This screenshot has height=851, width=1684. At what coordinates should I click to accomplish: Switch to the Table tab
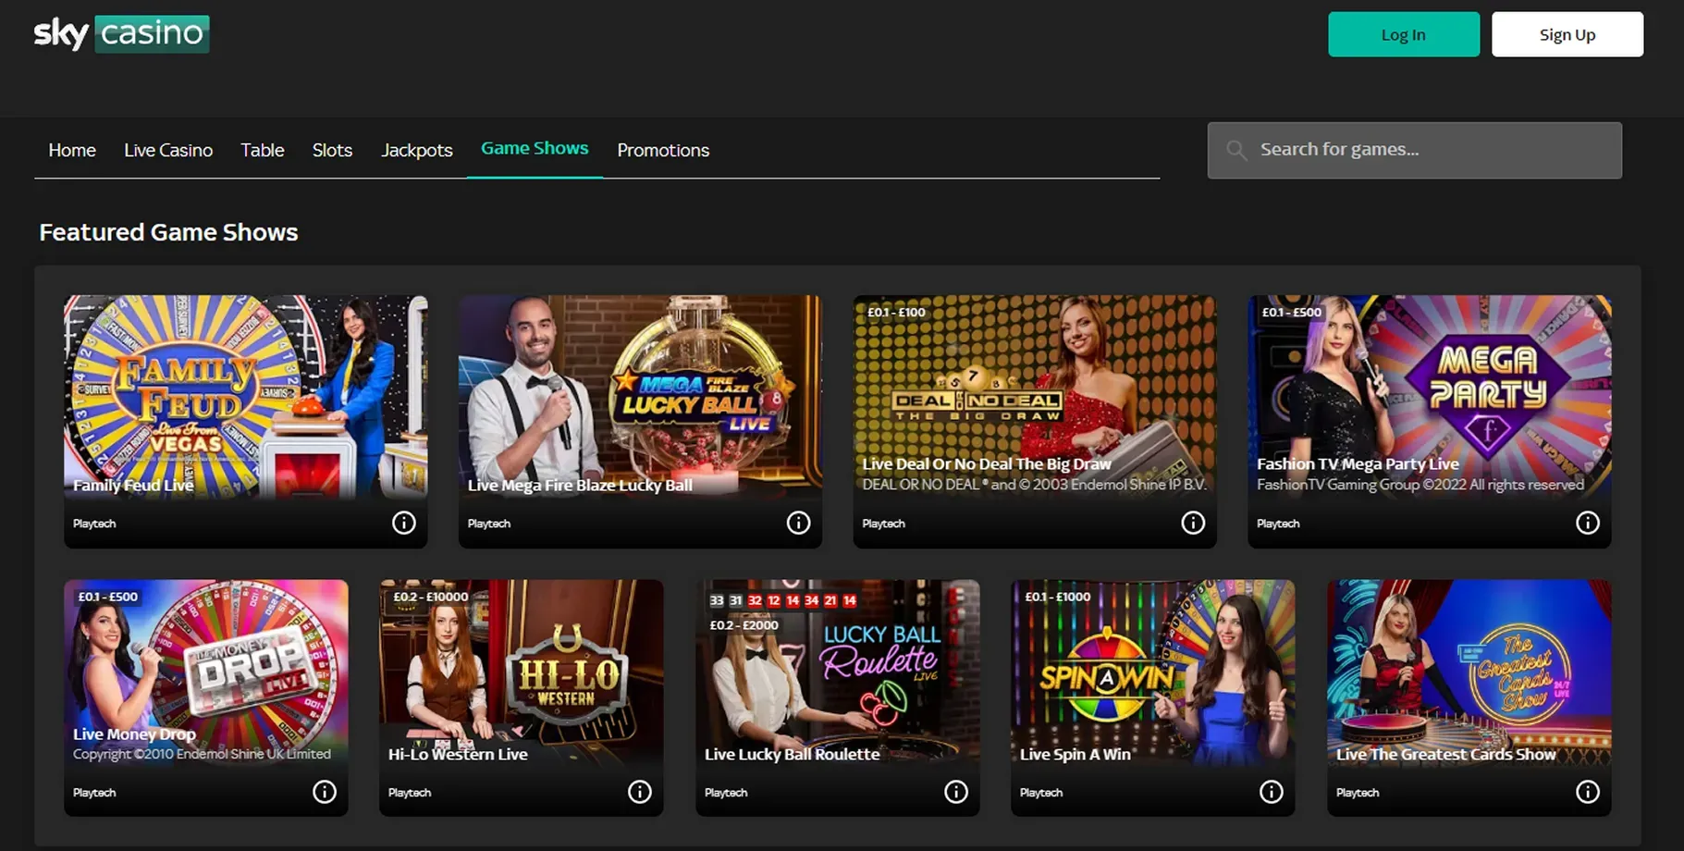tap(263, 150)
